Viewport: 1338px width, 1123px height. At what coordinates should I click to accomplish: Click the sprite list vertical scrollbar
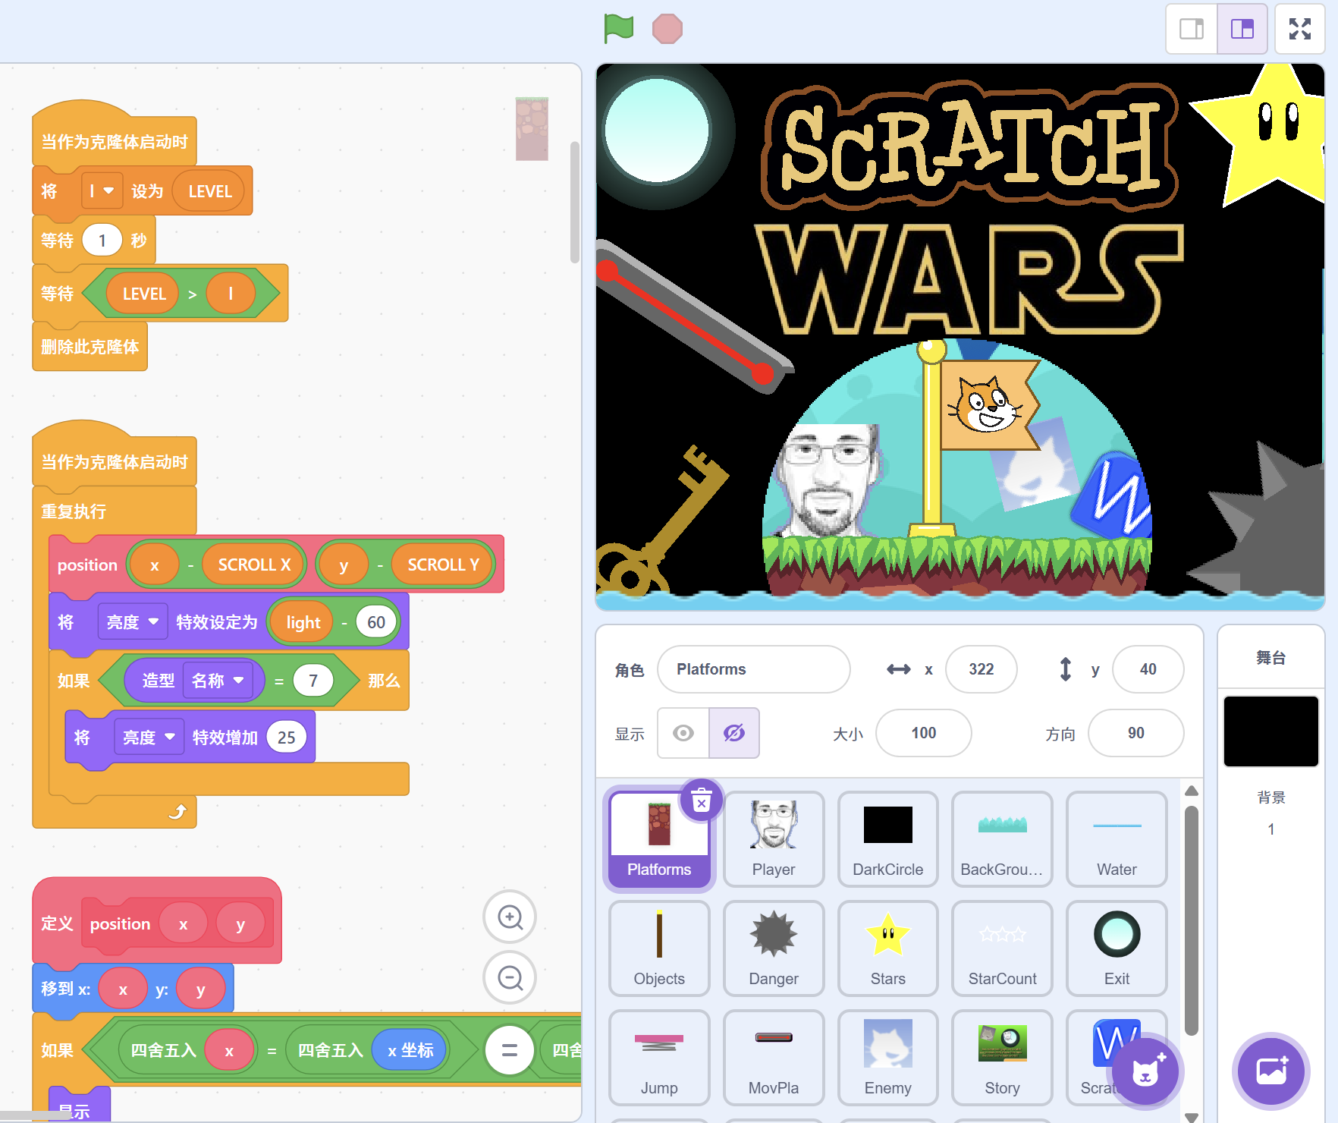[x=1191, y=921]
